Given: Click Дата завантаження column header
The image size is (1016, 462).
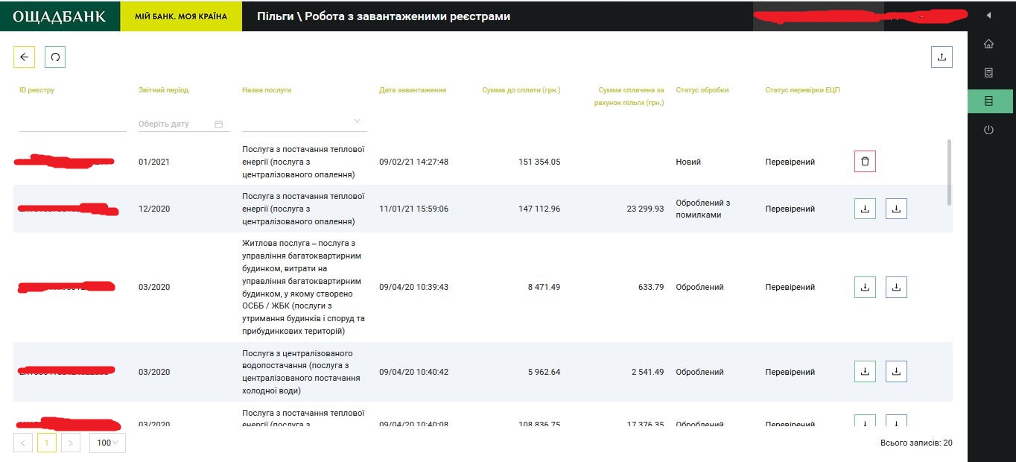Looking at the screenshot, I should click(413, 90).
